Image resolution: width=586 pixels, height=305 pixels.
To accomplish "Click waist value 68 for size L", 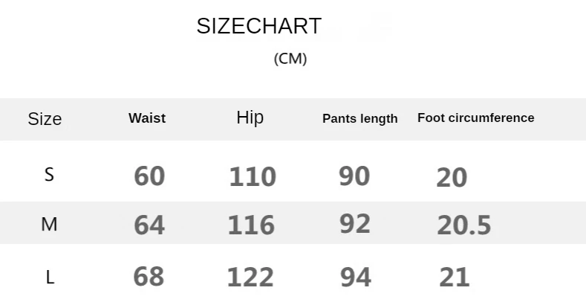I will tap(149, 277).
